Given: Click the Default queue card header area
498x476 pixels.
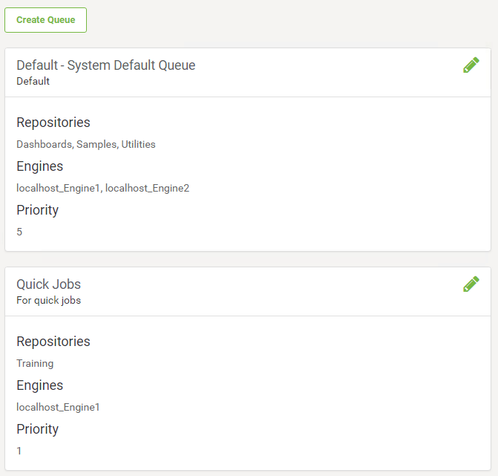Looking at the screenshot, I should [248, 73].
